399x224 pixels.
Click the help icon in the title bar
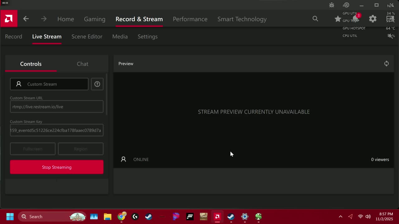pos(346,5)
